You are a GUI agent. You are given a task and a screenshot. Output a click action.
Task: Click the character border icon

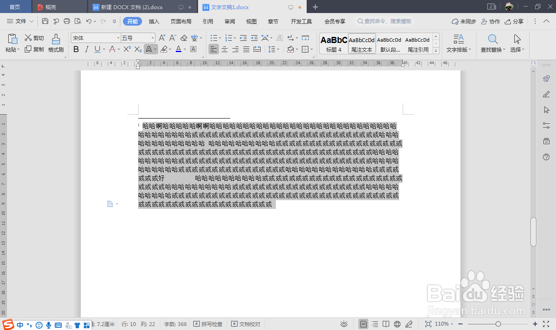193,49
